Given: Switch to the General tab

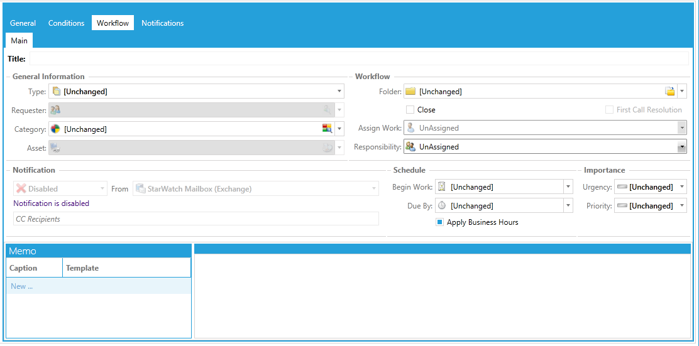Looking at the screenshot, I should (x=23, y=23).
